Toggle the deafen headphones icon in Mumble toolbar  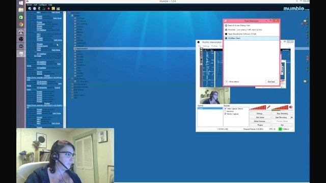tap(44, 9)
